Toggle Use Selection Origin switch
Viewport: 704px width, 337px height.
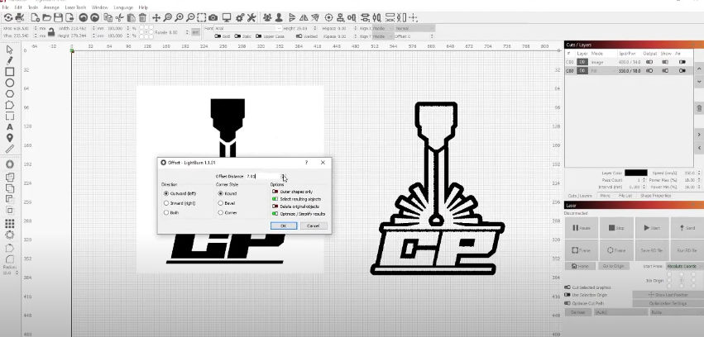(x=568, y=295)
